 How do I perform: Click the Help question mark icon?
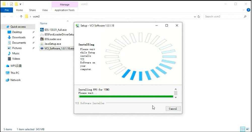tap(248, 10)
